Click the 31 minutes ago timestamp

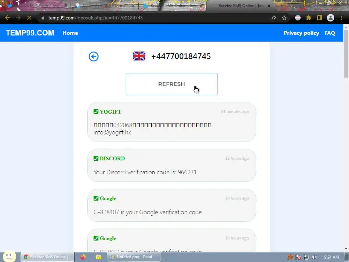coord(235,112)
